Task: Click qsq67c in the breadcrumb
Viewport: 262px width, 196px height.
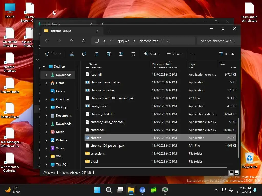Action: [124, 41]
